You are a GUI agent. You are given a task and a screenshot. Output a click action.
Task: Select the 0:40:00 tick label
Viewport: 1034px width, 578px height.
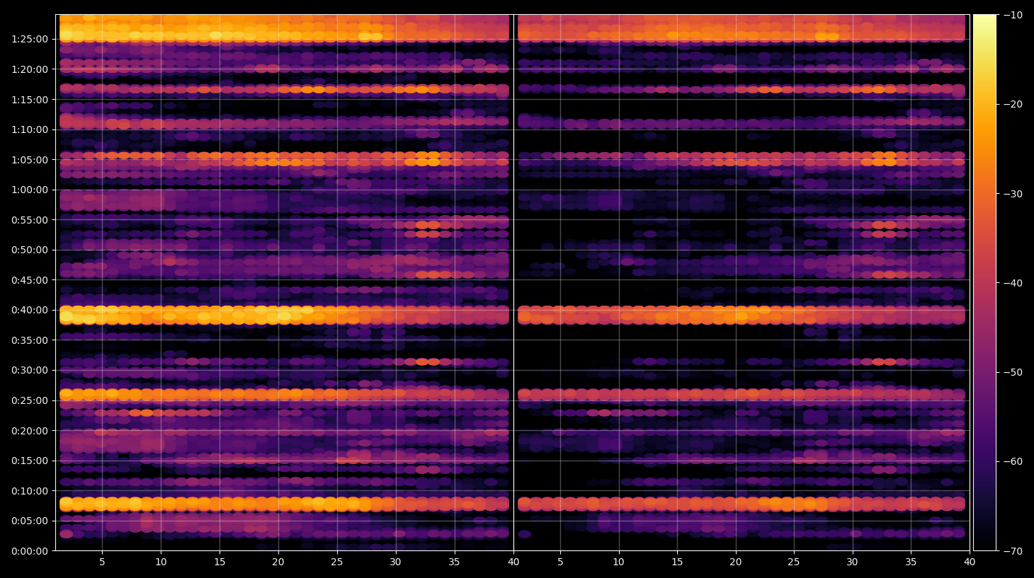point(30,310)
